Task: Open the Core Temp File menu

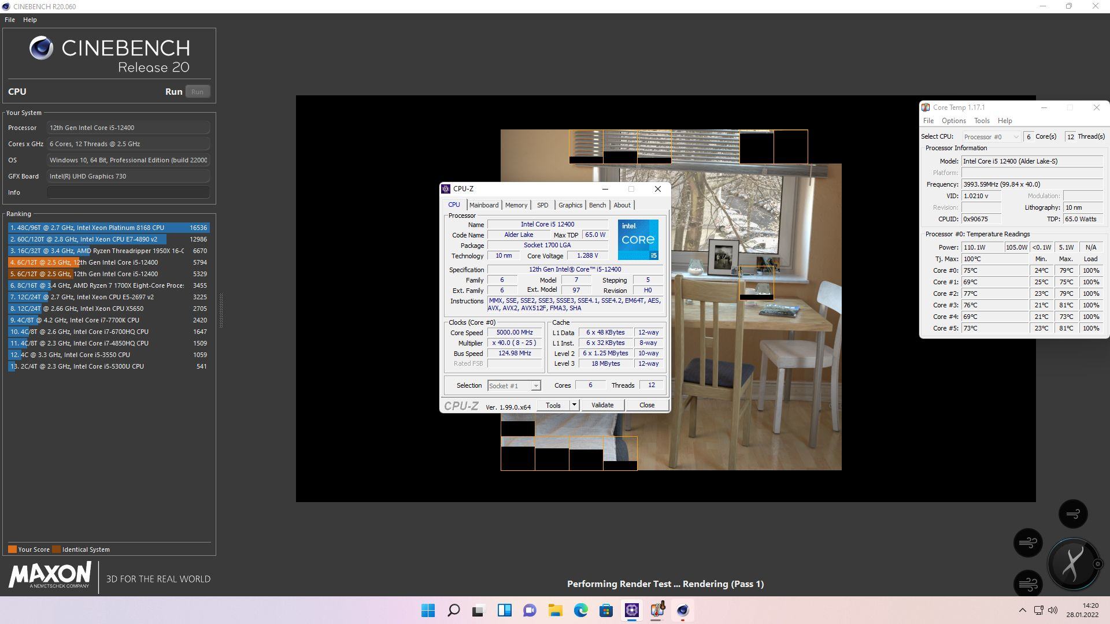Action: pos(928,121)
